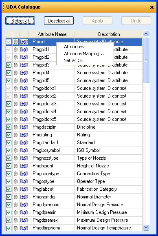Click the cylinder icon on the :Pmgnozztype row
The image size is (158, 236).
coord(15,158)
